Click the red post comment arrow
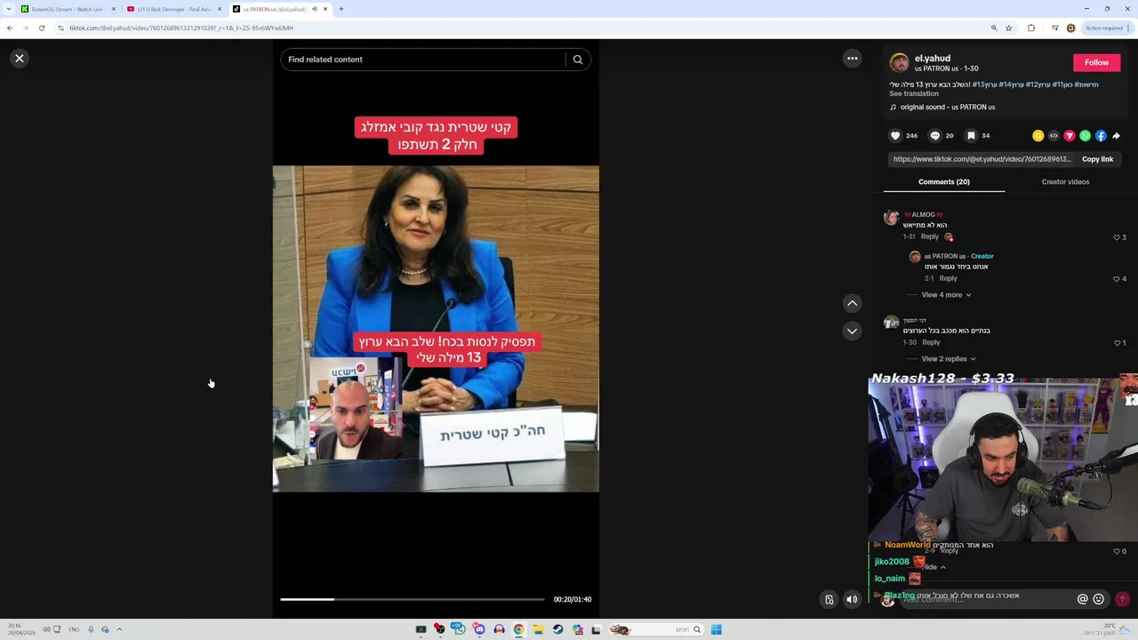Image resolution: width=1138 pixels, height=640 pixels. (1122, 599)
